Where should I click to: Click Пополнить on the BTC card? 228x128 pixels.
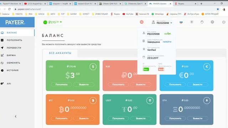click(x=61, y=118)
